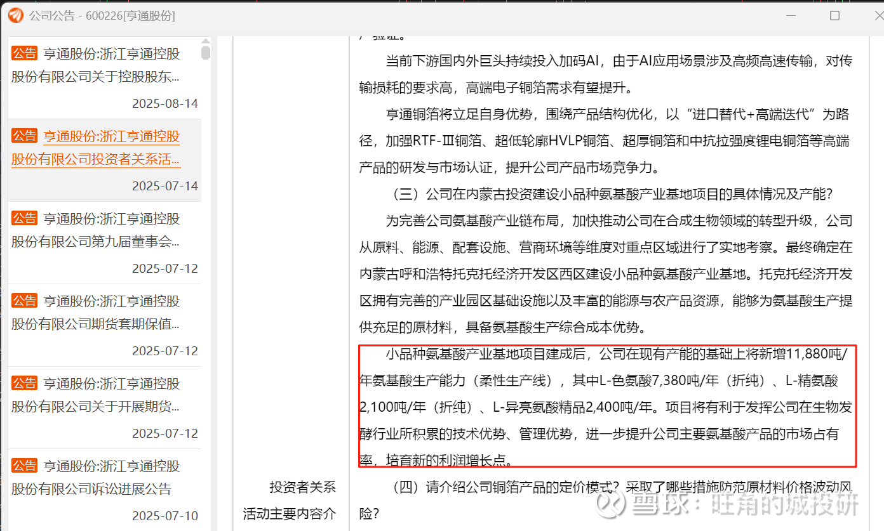Click the line starting 径，加强RTF-Ⅲ铜箔
Screen dimensions: 884x531
pyautogui.click(x=605, y=141)
